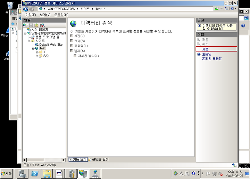250x179 pixels.
Task: Click the Connections pane scrollbar right arrow
Action: click(64, 160)
